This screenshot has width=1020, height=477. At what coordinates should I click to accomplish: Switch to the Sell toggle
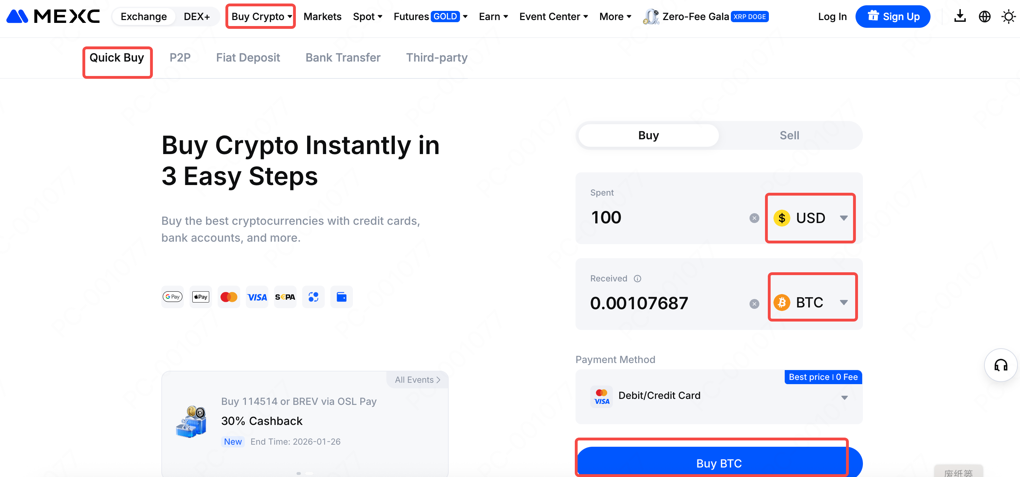point(789,135)
